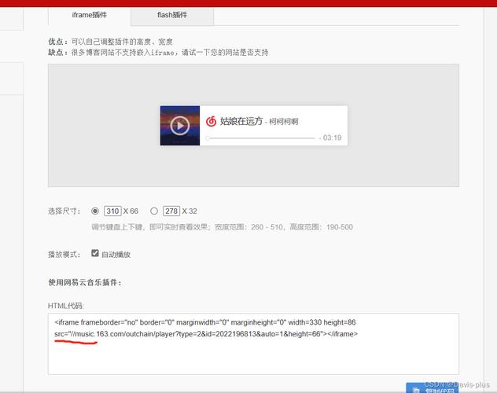Image resolution: width=497 pixels, height=393 pixels.
Task: Select the 310 X 66 size radio button
Action: tap(95, 211)
